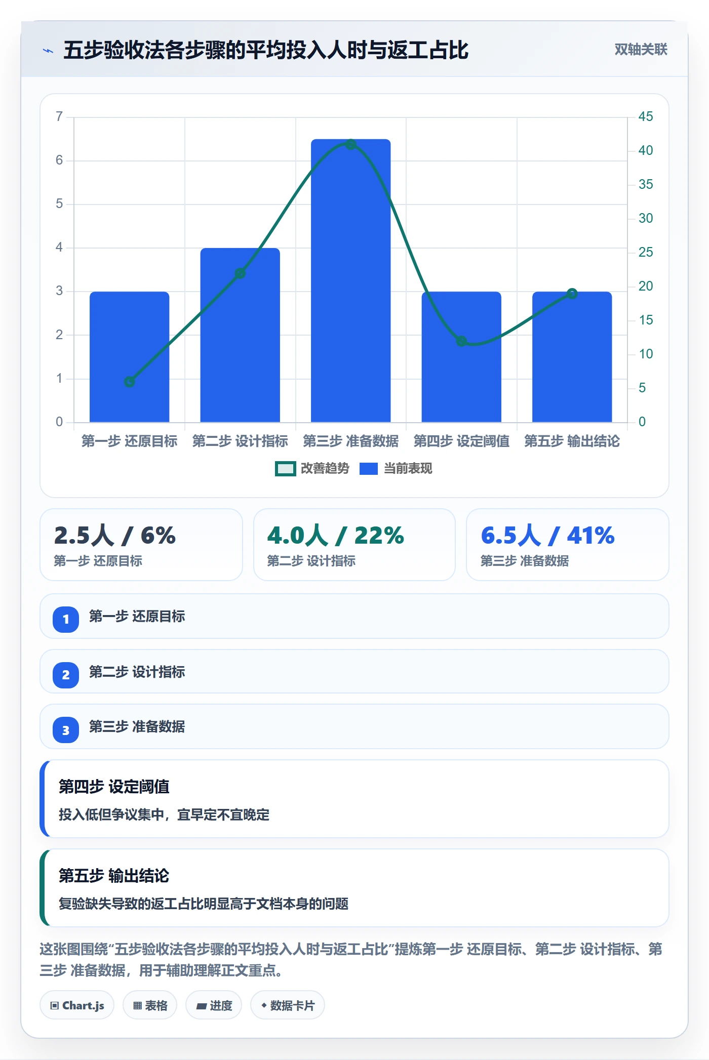Click the 第二步 设计指标 list row label
Image resolution: width=709 pixels, height=1060 pixels.
point(137,672)
